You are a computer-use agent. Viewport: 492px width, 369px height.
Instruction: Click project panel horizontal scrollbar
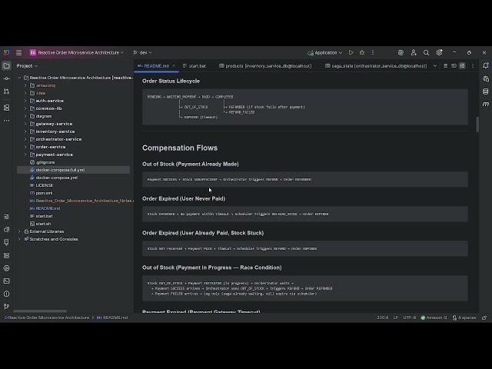click(40, 311)
